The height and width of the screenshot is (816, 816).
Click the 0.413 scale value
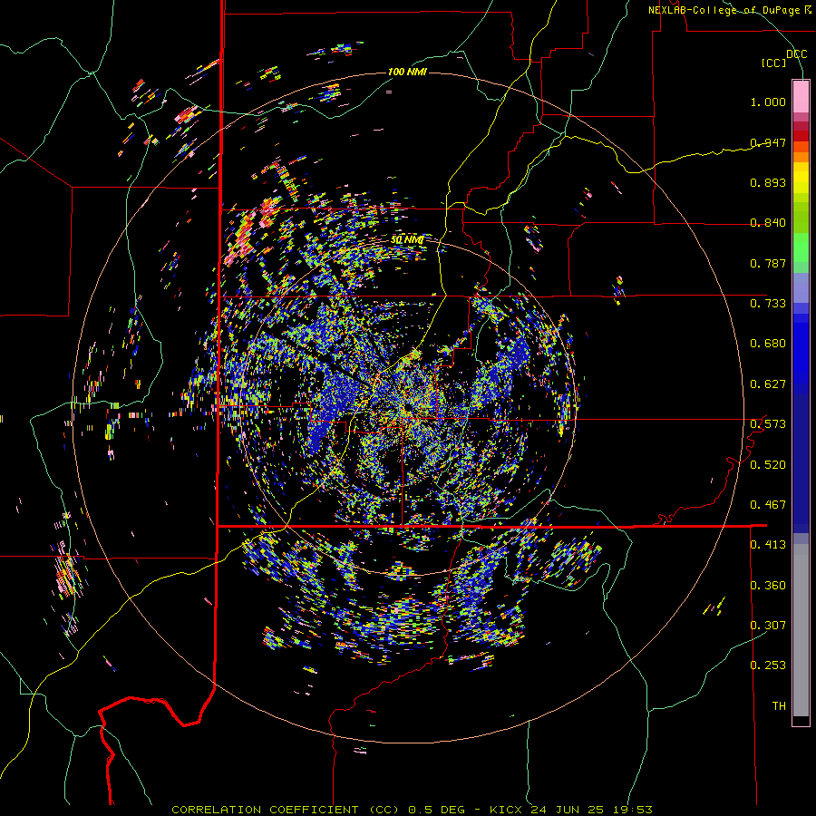pyautogui.click(x=768, y=545)
